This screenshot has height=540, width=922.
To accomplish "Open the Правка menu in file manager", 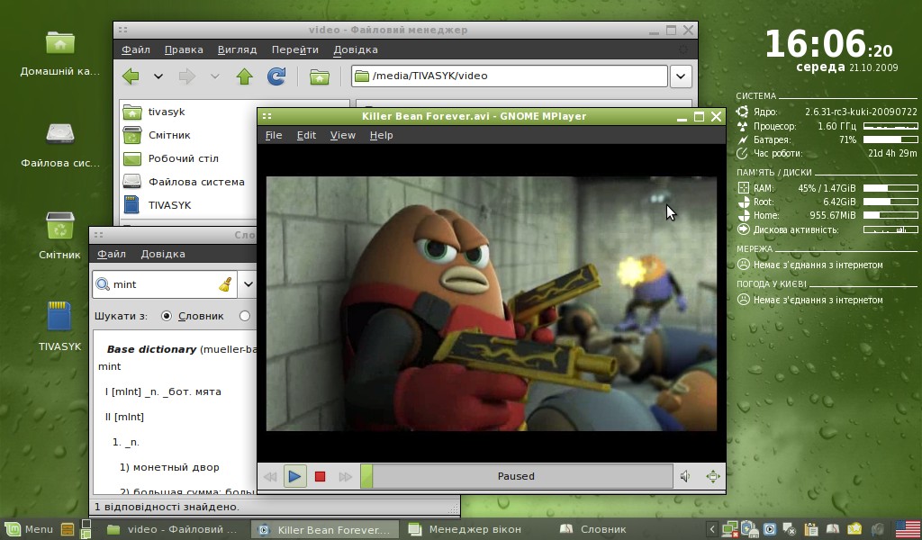I will click(x=184, y=49).
